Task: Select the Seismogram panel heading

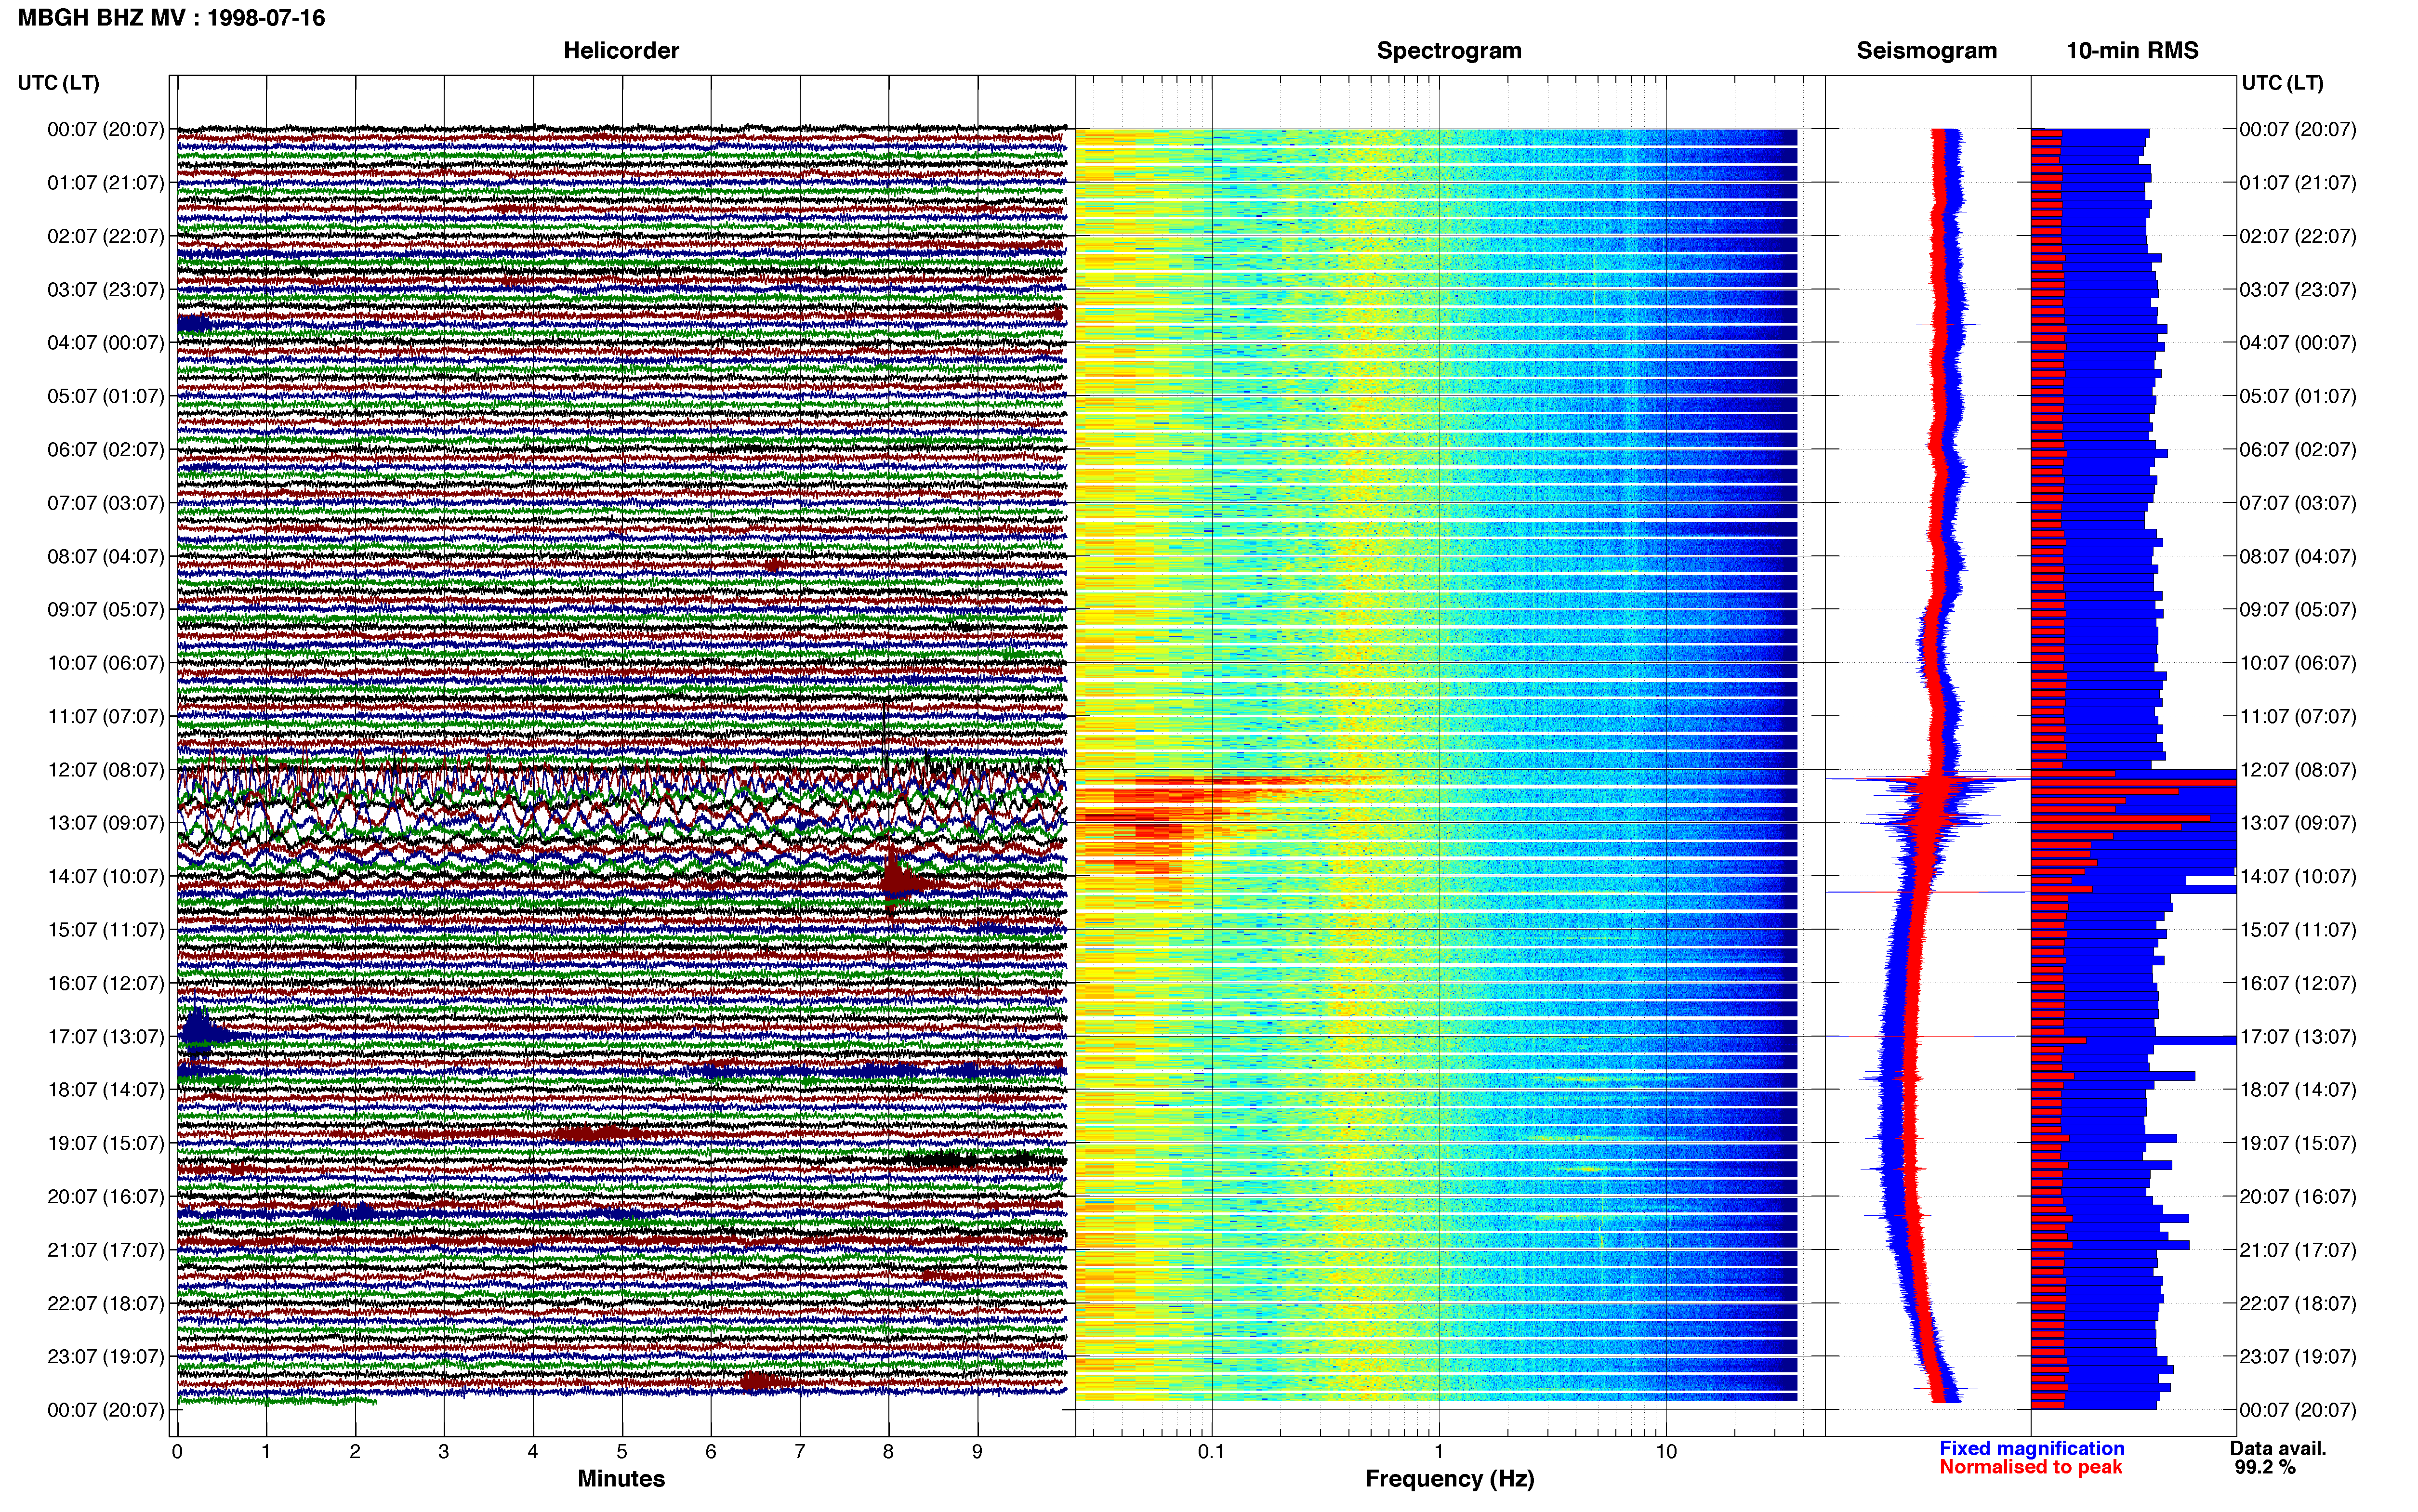Action: point(1926,51)
